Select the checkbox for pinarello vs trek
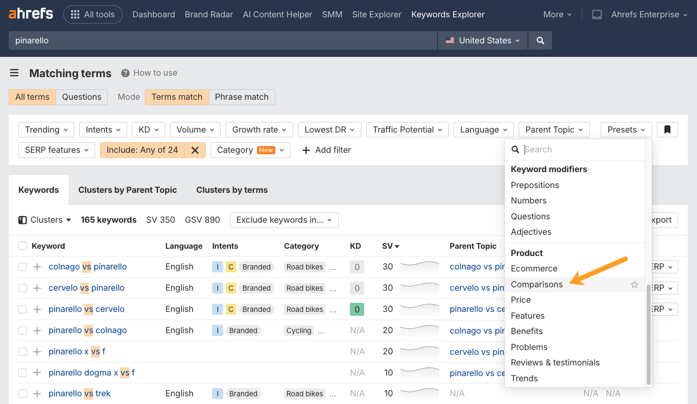This screenshot has width=697, height=404. 22,393
